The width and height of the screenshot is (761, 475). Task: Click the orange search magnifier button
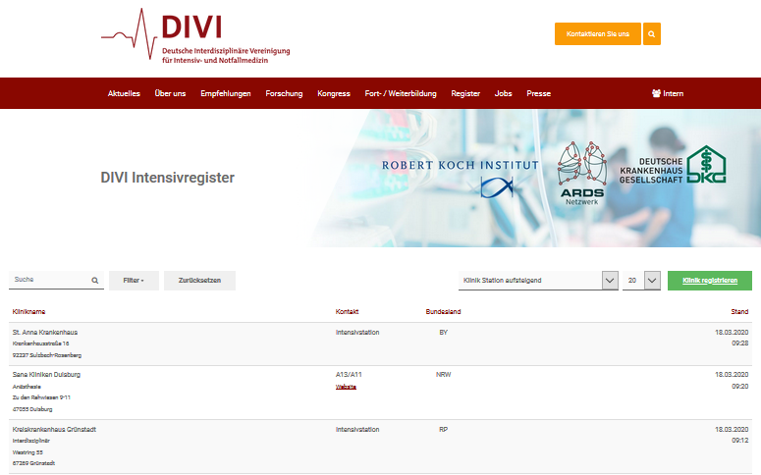tap(651, 34)
